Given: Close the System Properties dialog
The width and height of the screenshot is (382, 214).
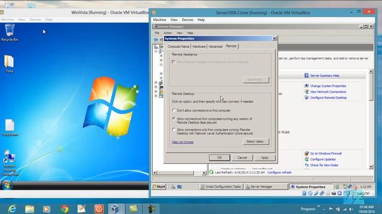Looking at the screenshot, I should [275, 38].
